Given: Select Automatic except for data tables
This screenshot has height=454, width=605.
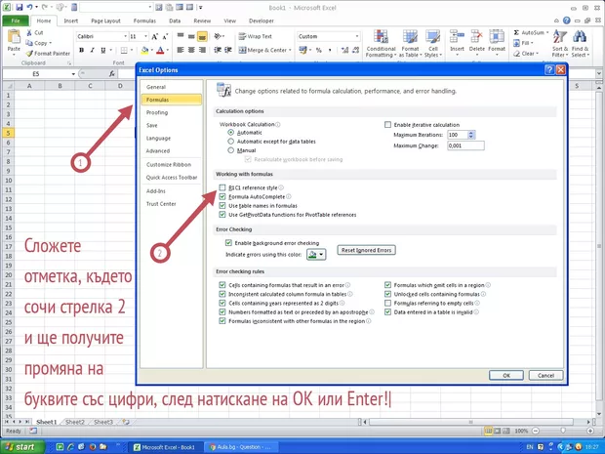Looking at the screenshot, I should tap(230, 142).
